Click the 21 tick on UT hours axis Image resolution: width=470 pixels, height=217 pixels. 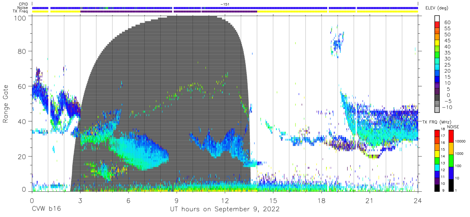click(x=370, y=200)
